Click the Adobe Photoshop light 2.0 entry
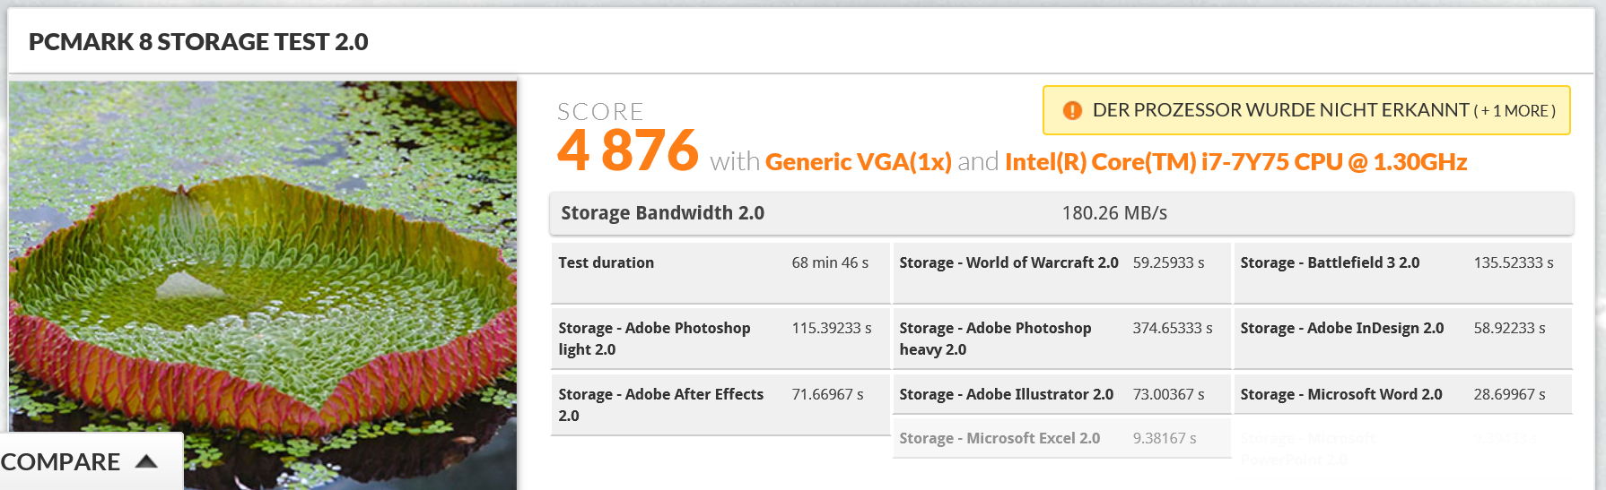This screenshot has width=1606, height=490. coord(720,339)
